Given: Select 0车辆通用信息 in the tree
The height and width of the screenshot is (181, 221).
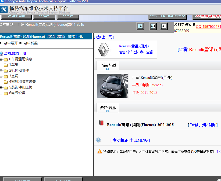Looking at the screenshot, I should 21,59.
